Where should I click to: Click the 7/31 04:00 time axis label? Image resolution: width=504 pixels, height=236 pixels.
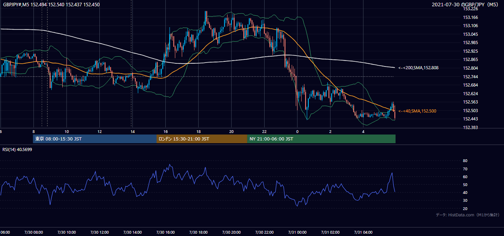point(363,232)
